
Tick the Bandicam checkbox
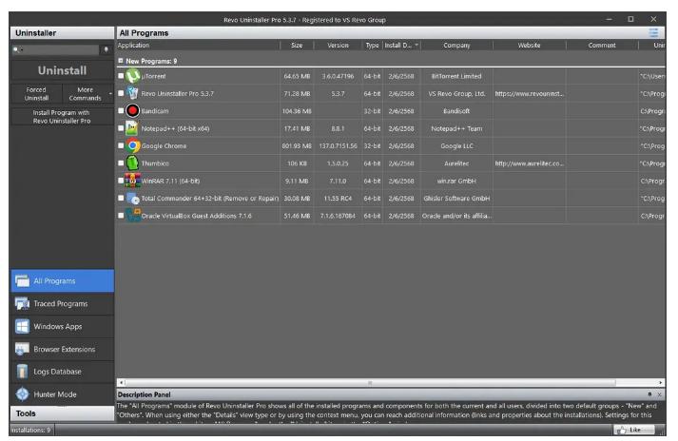tap(121, 110)
